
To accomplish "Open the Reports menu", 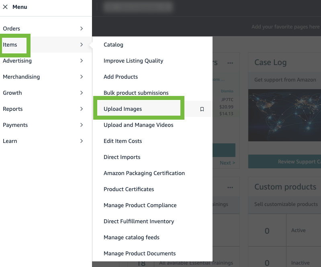I will pyautogui.click(x=46, y=109).
